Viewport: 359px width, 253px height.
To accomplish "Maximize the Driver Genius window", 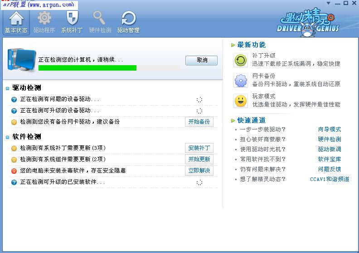I will (x=346, y=3).
